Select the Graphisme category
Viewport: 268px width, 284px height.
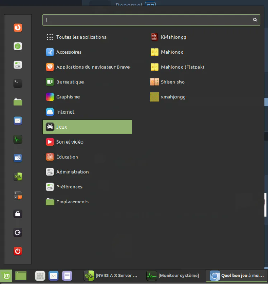point(87,97)
